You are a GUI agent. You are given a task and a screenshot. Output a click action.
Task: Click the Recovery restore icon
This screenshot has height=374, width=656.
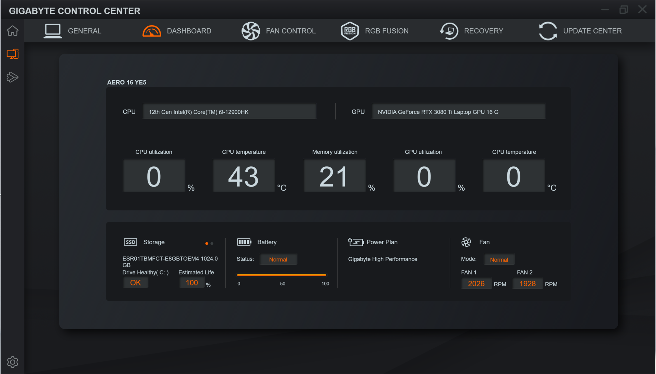pyautogui.click(x=449, y=31)
